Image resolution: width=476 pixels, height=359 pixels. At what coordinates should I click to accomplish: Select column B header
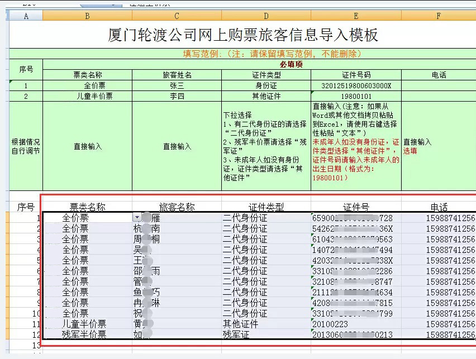(x=87, y=16)
